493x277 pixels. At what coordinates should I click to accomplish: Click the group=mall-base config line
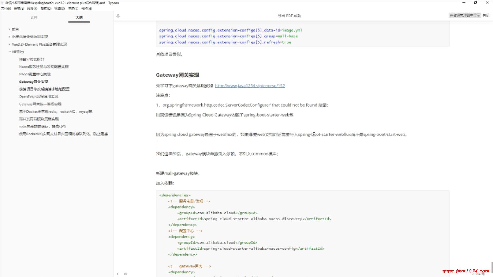[229, 36]
